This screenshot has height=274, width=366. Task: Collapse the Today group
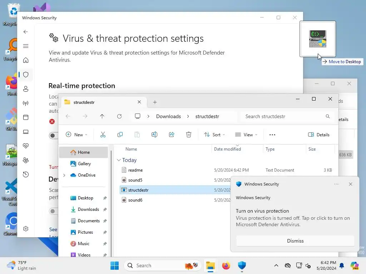[119, 160]
